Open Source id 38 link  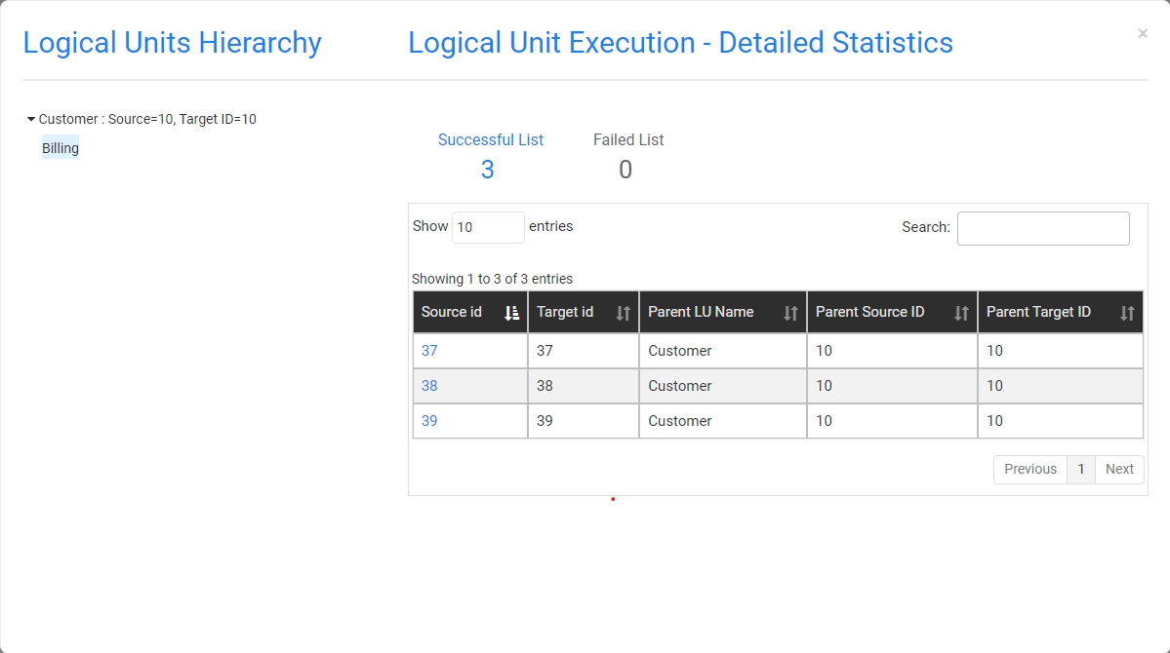pyautogui.click(x=429, y=386)
